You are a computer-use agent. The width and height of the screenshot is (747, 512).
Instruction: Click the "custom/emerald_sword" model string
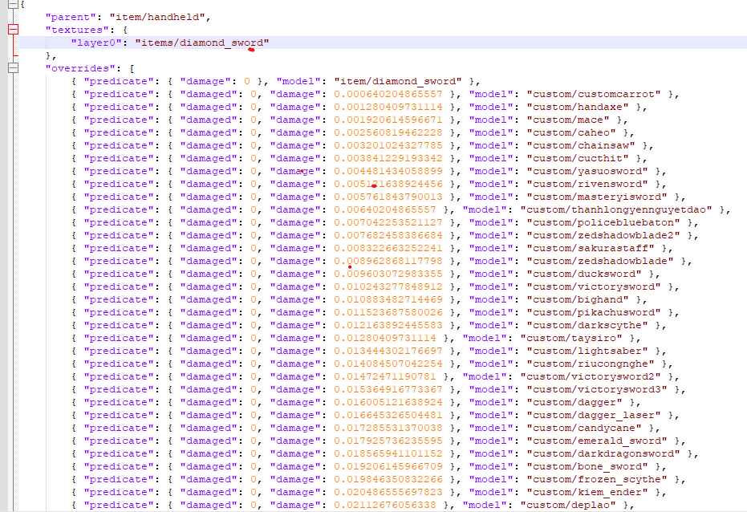tap(597, 441)
